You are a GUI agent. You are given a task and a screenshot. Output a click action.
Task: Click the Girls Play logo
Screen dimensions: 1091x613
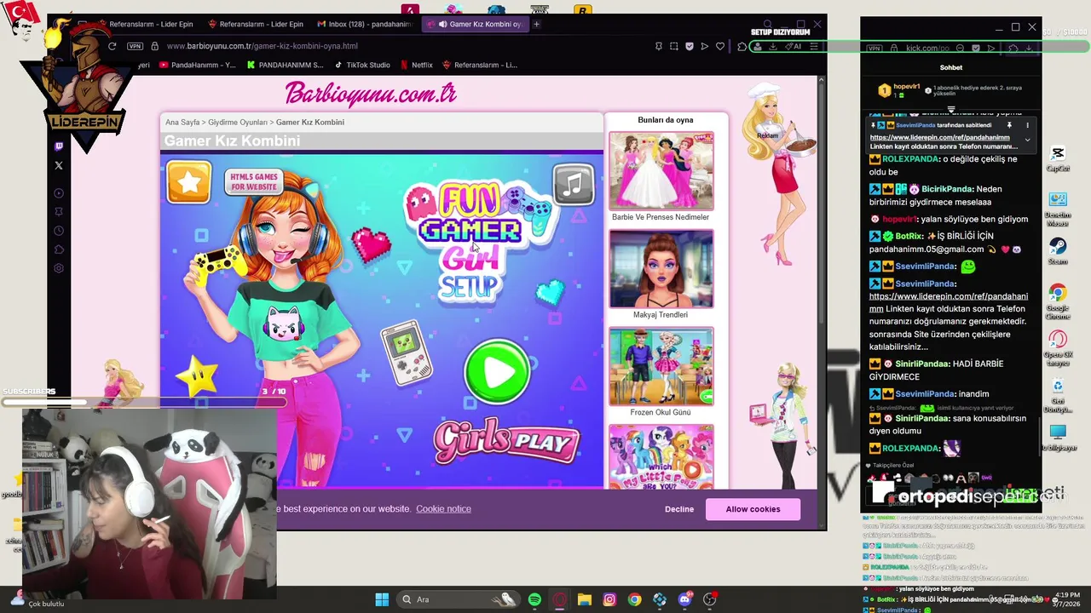tap(506, 441)
